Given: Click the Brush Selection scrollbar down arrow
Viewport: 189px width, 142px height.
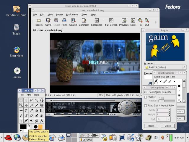Looking at the screenshot, I should tap(184, 101).
